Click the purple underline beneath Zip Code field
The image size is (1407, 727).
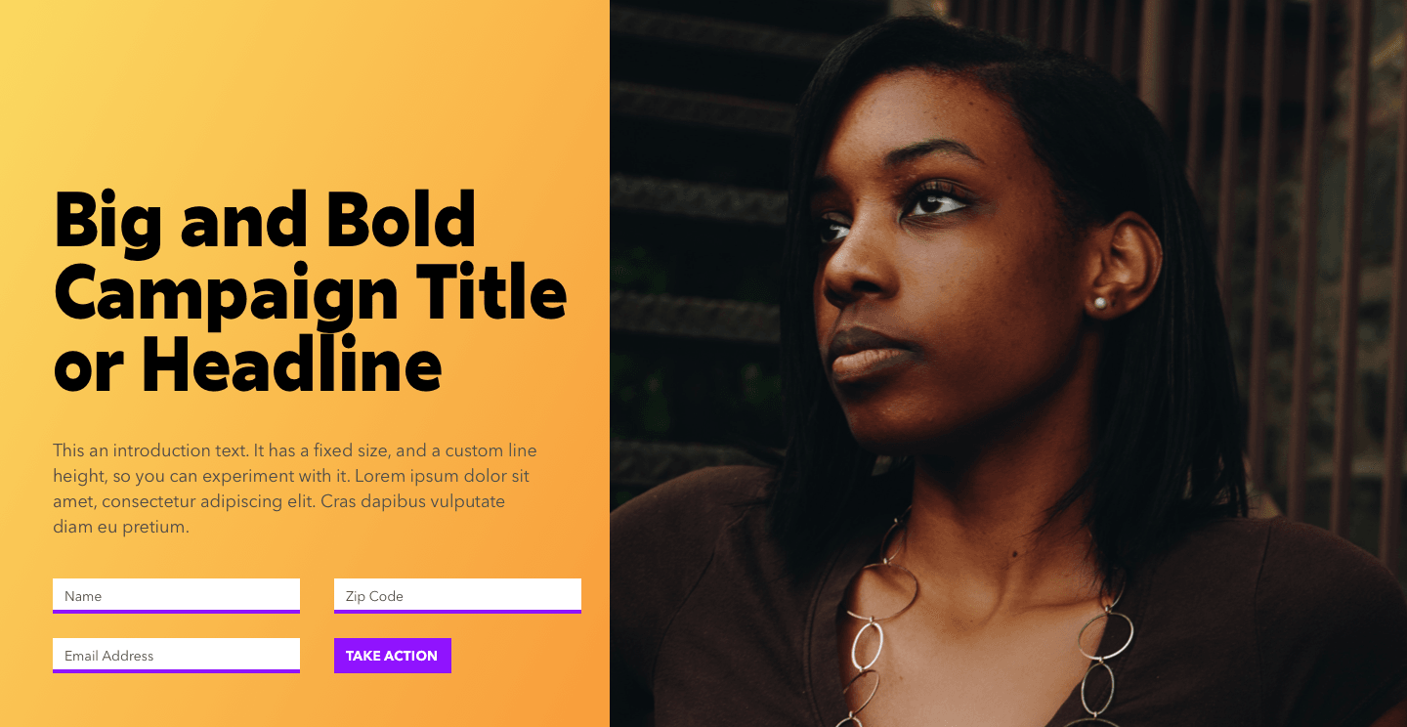(457, 612)
